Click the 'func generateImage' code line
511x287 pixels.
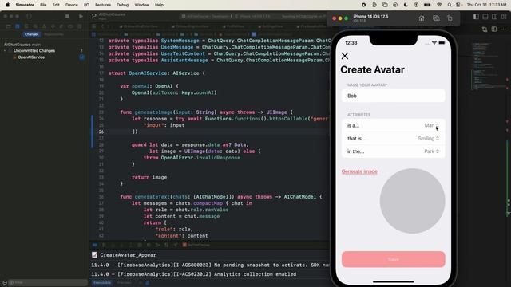tap(206, 112)
